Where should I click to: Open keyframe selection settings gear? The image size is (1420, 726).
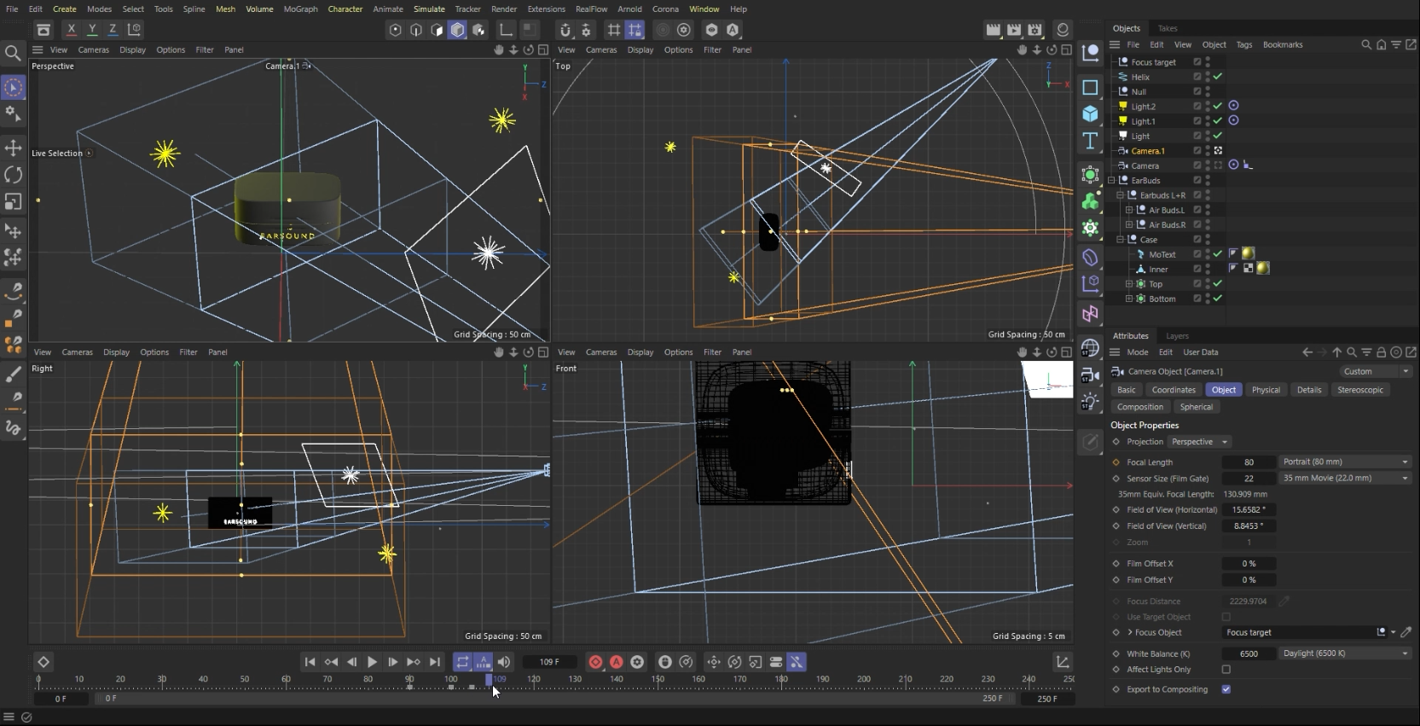[637, 662]
